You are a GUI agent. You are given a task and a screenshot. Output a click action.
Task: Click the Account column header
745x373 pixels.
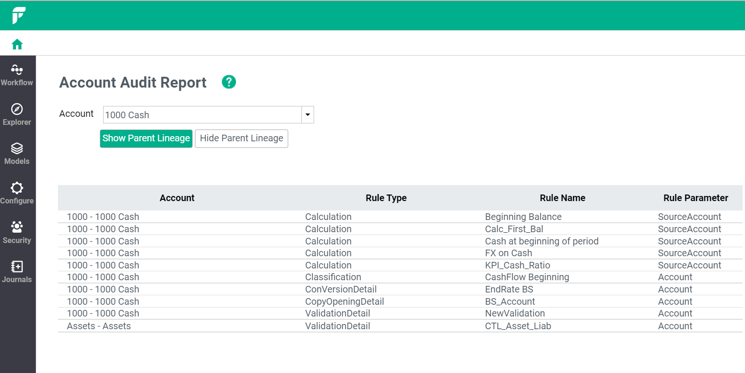(177, 198)
